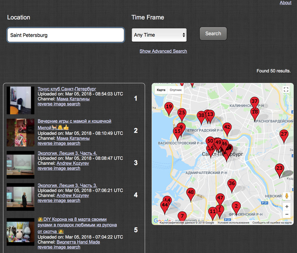Zoom in the map with plus button
297x253 pixels.
[x=286, y=206]
